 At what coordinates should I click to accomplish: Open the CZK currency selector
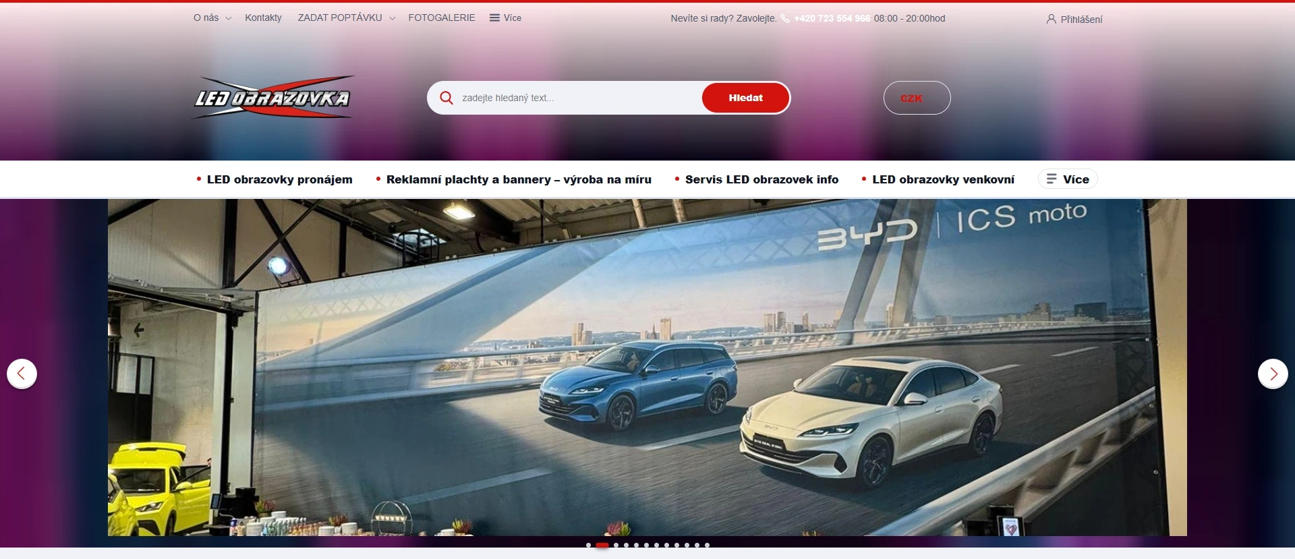pyautogui.click(x=917, y=98)
